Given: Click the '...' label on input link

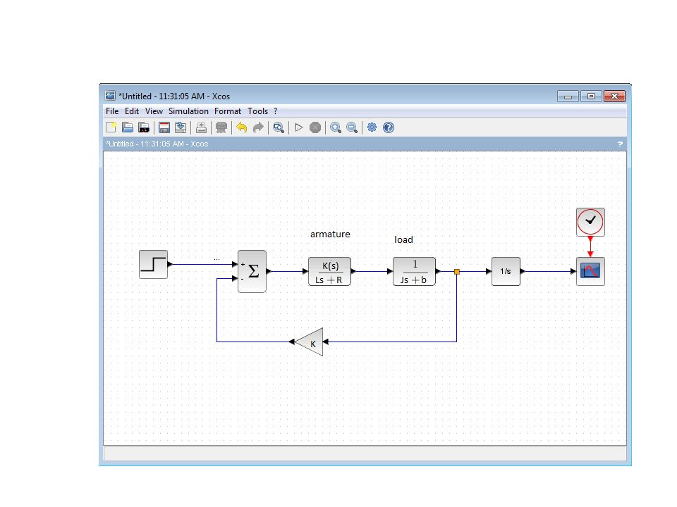Looking at the screenshot, I should [216, 258].
